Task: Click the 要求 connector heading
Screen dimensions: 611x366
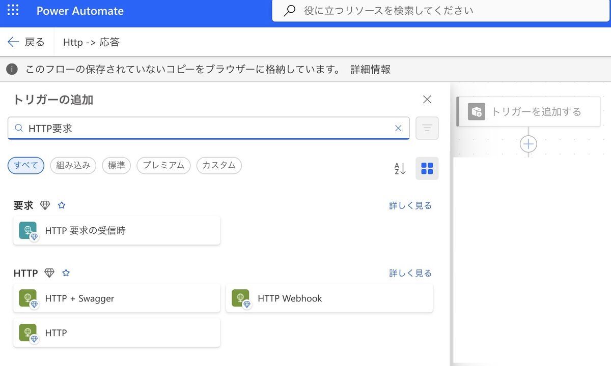Action: [x=23, y=205]
